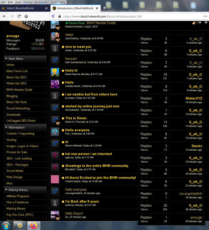The height and width of the screenshot is (230, 209).
Task: Click vocungnhantinh's male symbol avatar
Action: coord(55,191)
